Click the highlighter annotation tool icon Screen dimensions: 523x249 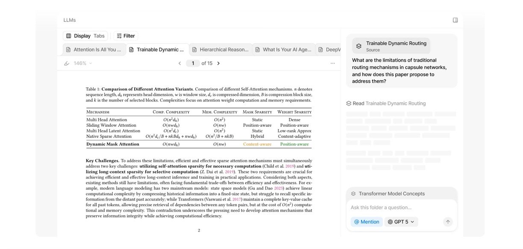pyautogui.click(x=66, y=63)
